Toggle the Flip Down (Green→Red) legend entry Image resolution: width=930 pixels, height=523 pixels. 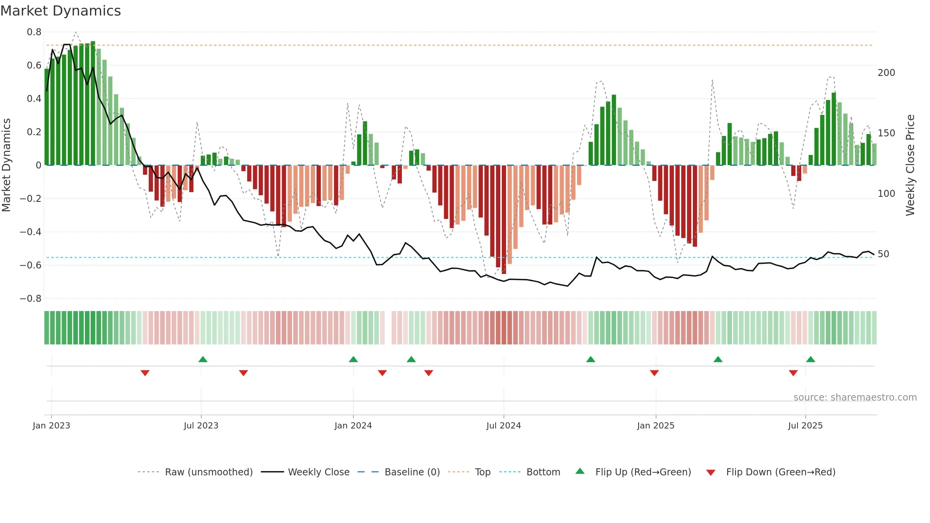(x=771, y=472)
